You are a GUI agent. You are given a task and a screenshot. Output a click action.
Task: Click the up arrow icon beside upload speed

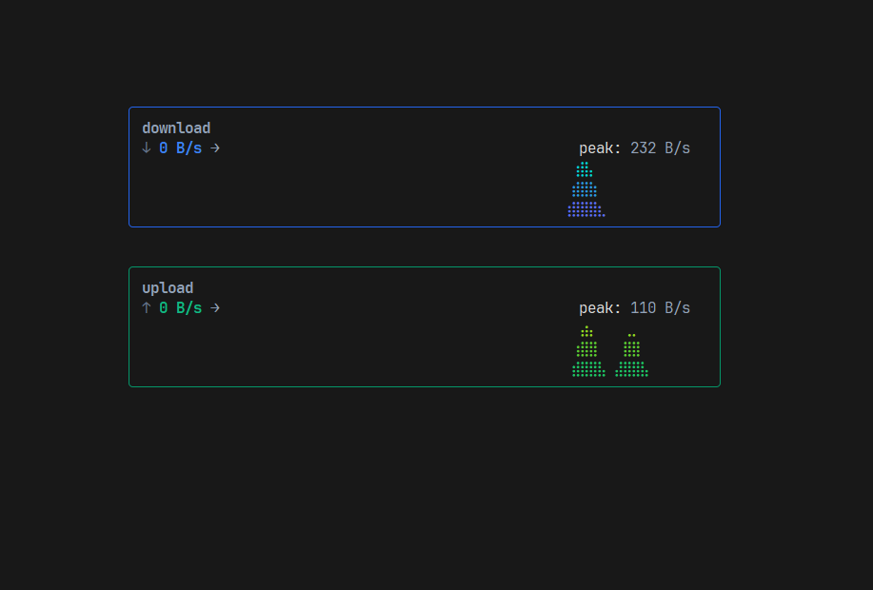coord(147,307)
